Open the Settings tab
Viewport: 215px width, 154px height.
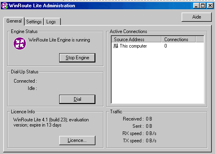(34, 22)
